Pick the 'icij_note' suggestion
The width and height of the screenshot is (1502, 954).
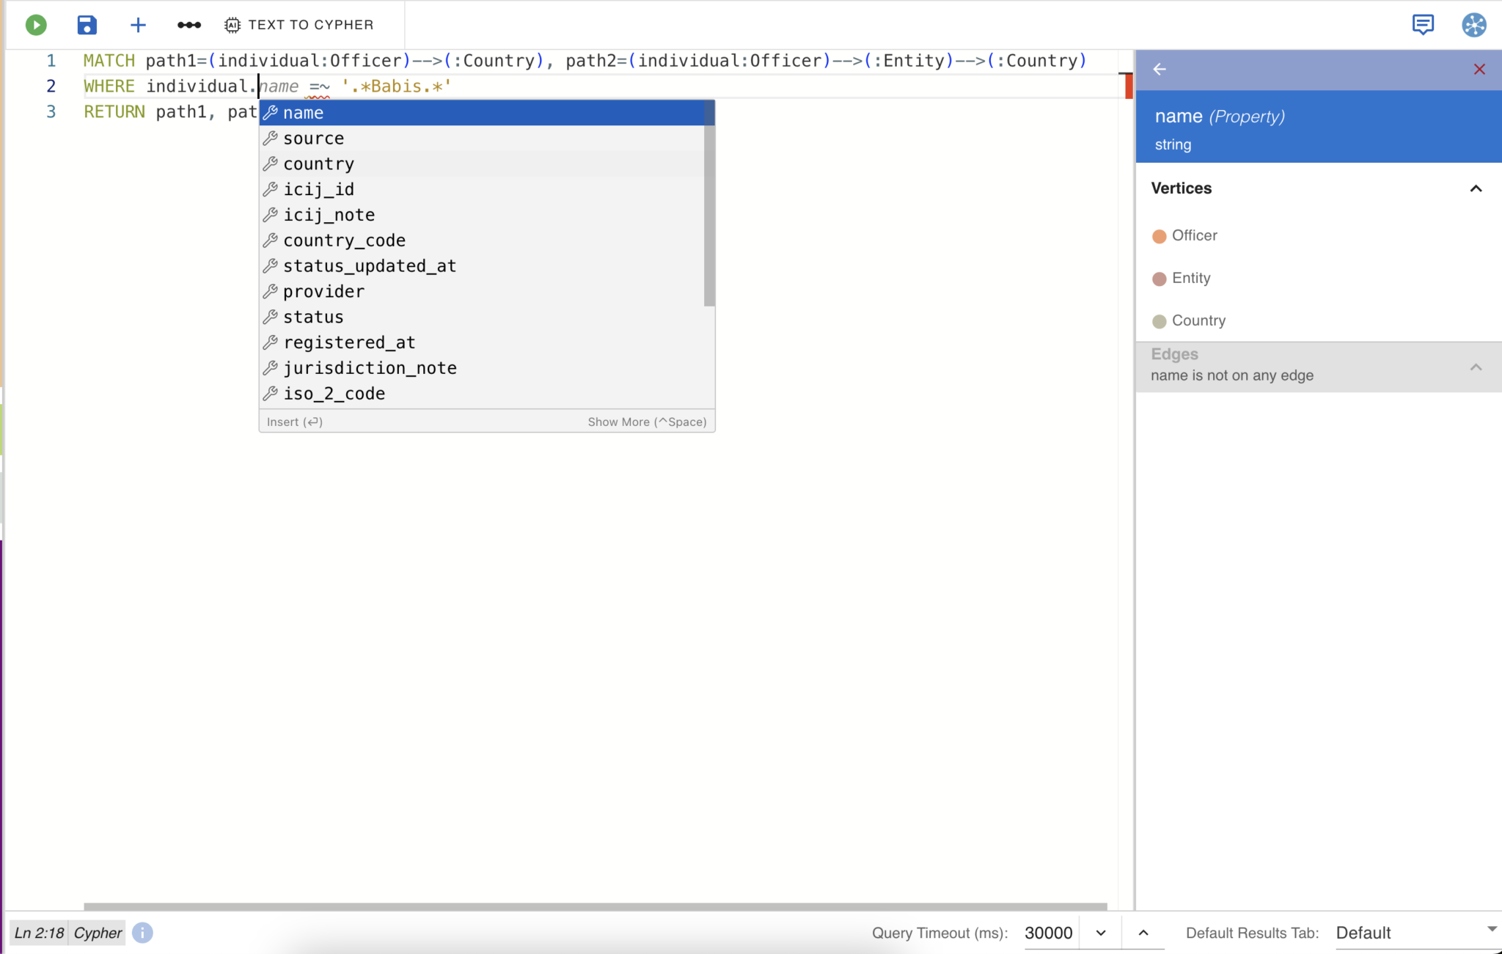[x=482, y=215]
